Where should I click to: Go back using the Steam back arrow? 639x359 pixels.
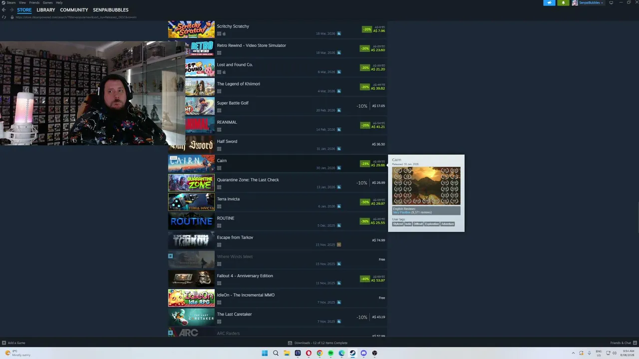point(4,10)
